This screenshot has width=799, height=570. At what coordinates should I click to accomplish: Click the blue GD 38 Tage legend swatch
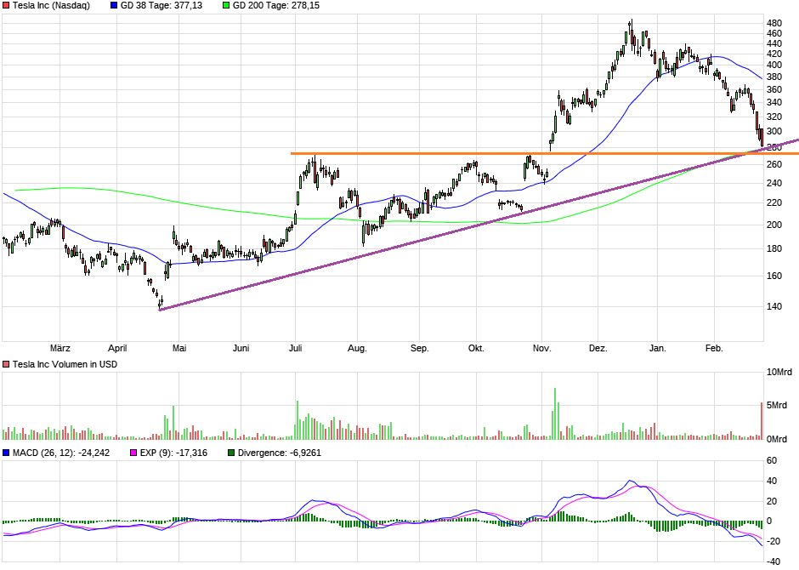pos(114,6)
